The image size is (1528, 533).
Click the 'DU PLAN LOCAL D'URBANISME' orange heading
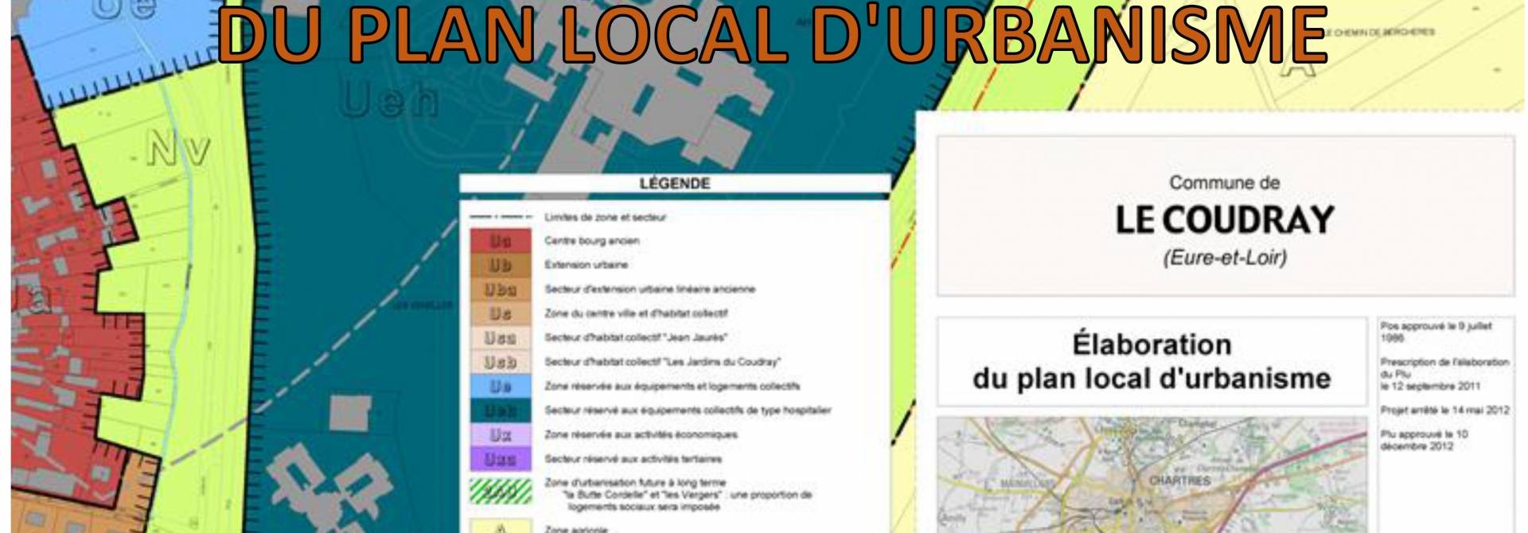tap(772, 36)
